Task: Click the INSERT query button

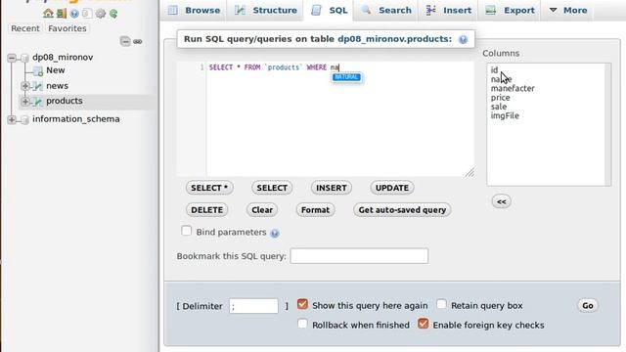Action: click(x=331, y=188)
